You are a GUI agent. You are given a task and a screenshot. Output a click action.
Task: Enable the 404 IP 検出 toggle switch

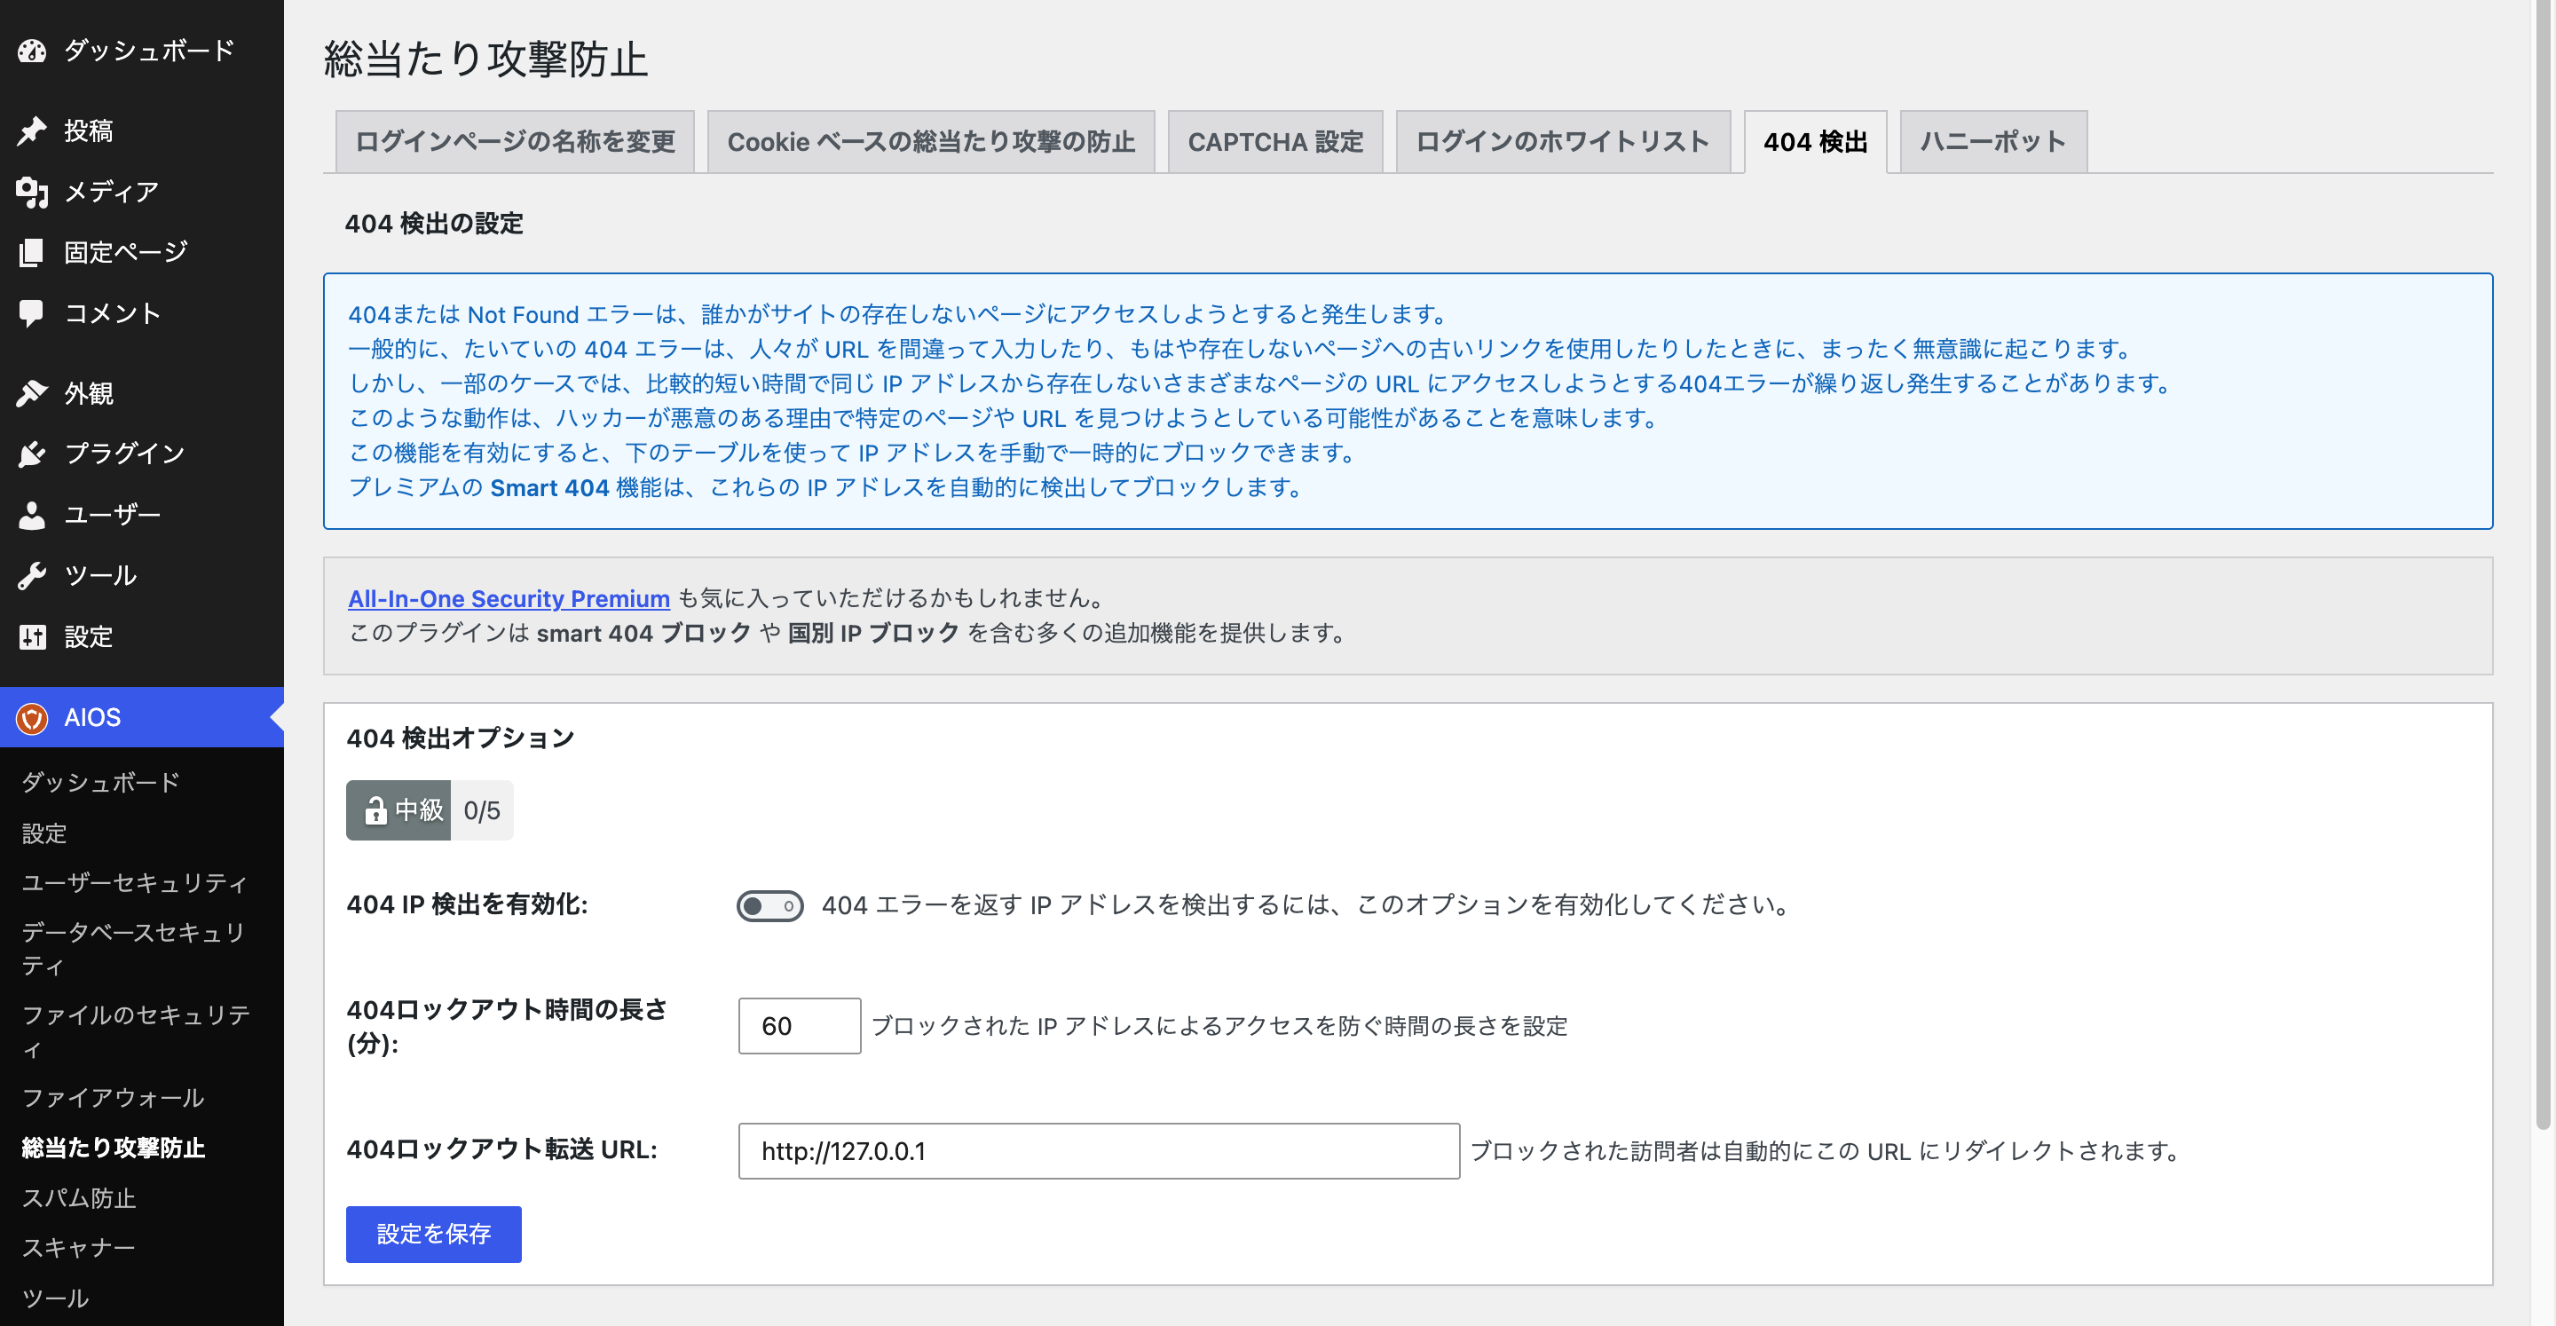pos(770,905)
